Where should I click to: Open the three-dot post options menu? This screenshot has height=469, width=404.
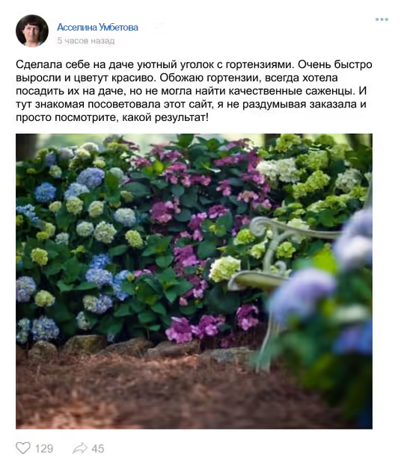(382, 19)
